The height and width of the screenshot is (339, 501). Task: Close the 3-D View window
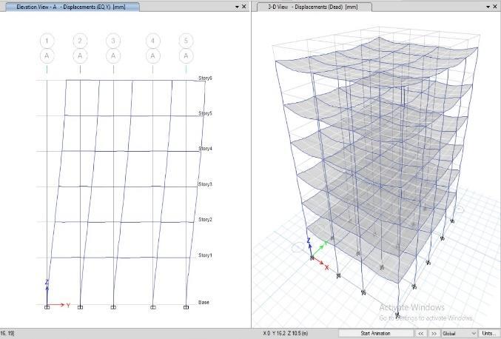(495, 7)
